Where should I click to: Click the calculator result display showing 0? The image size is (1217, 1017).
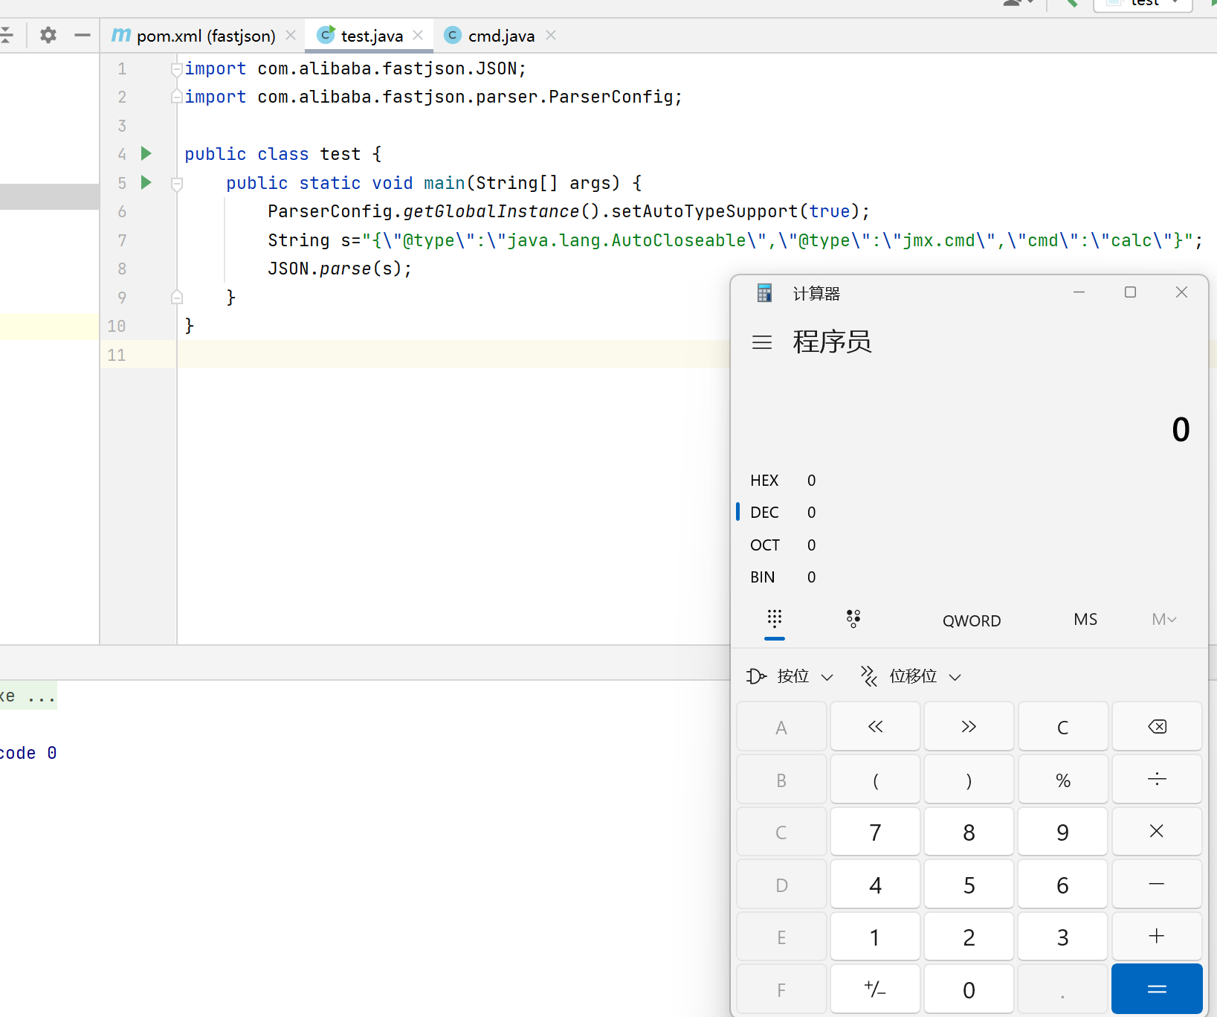[x=1181, y=429]
